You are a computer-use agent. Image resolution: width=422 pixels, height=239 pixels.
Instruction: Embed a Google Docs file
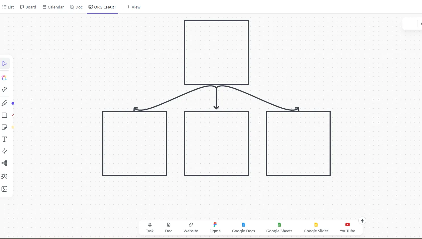pyautogui.click(x=243, y=228)
